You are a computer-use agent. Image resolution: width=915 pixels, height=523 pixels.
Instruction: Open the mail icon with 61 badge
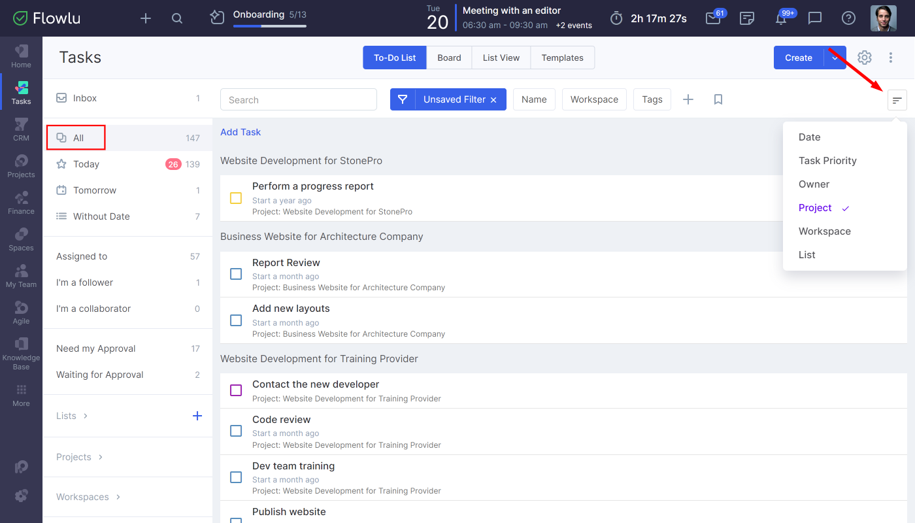tap(713, 18)
